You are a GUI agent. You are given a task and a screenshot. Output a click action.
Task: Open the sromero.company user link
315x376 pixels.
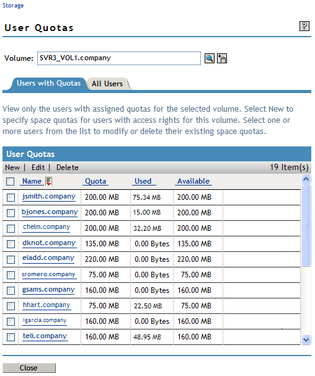click(48, 274)
